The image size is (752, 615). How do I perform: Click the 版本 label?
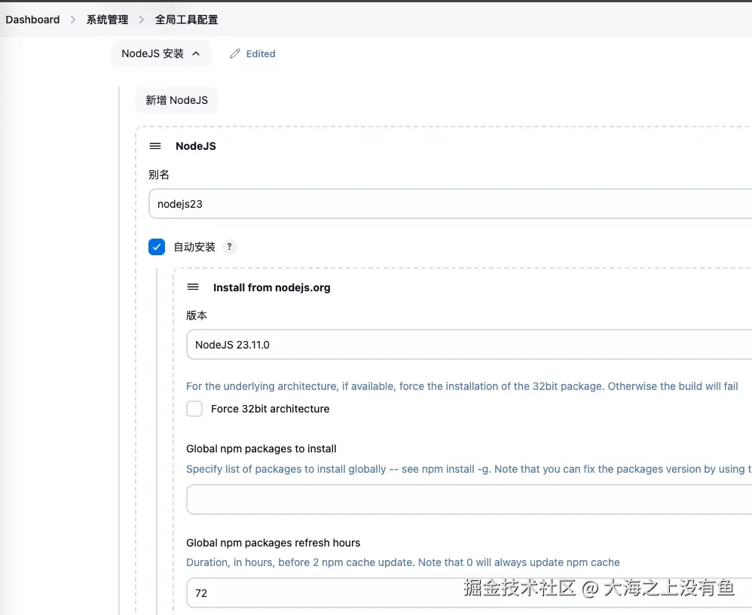(x=197, y=315)
